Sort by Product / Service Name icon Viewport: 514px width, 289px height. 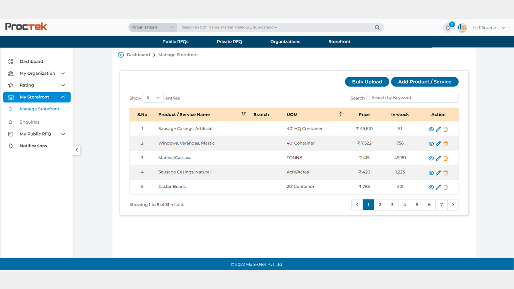[243, 114]
